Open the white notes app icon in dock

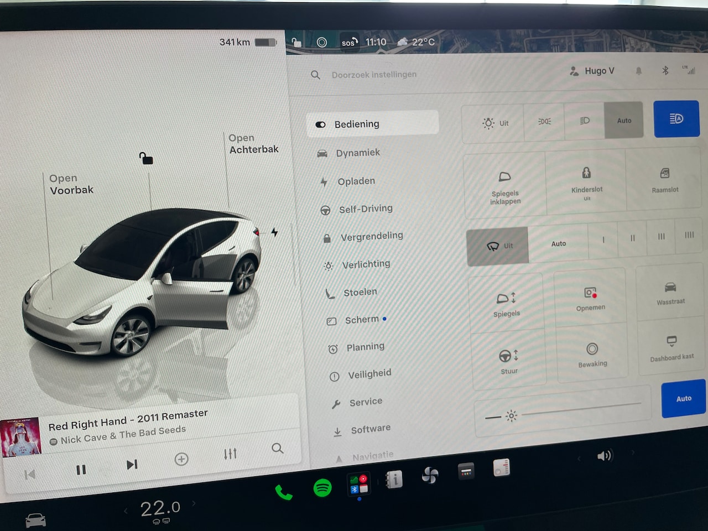pos(501,467)
